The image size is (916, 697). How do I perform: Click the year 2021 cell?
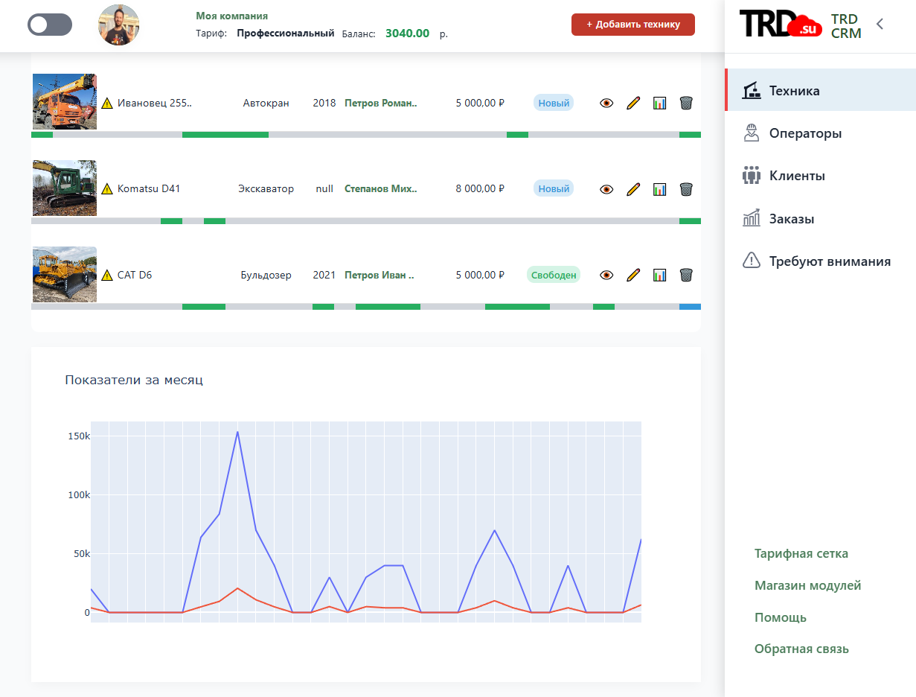324,275
